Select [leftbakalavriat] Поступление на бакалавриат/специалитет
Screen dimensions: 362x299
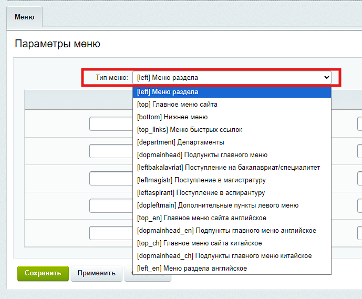click(232, 168)
